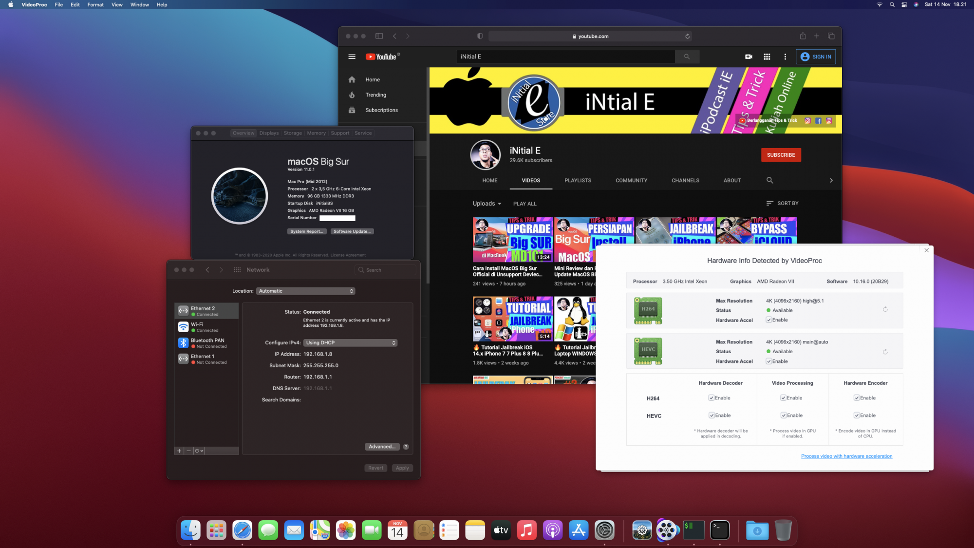Toggle H264 Hardware Accel Enable checkbox
Screen dimensions: 974x548
click(769, 320)
